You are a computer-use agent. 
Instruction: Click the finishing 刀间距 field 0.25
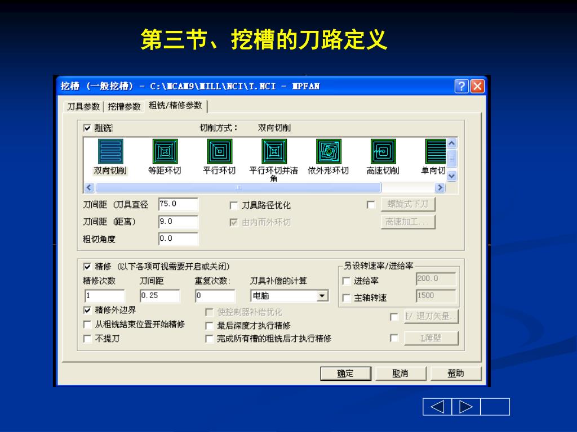point(160,296)
